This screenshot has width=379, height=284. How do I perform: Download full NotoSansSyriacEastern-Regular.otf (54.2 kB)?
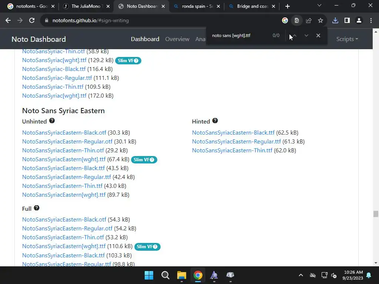[67, 229]
